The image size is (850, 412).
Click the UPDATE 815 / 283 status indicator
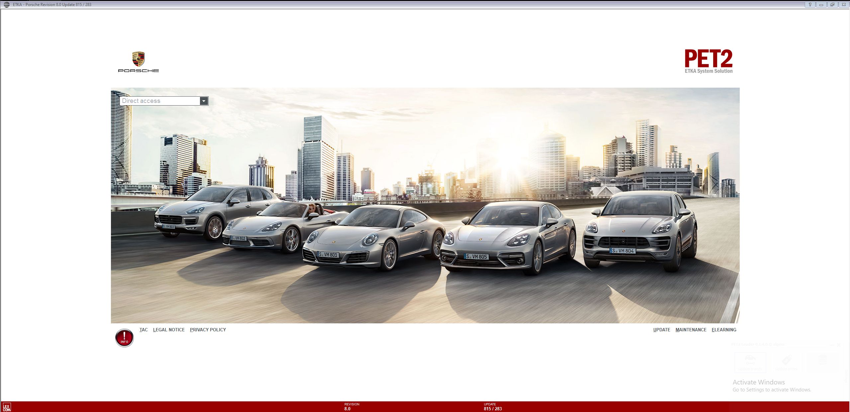(492, 406)
